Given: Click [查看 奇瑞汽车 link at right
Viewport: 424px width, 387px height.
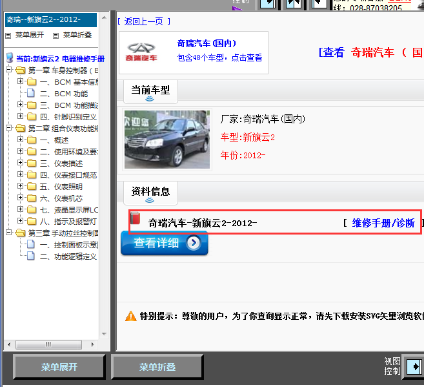Looking at the screenshot, I should tap(370, 52).
